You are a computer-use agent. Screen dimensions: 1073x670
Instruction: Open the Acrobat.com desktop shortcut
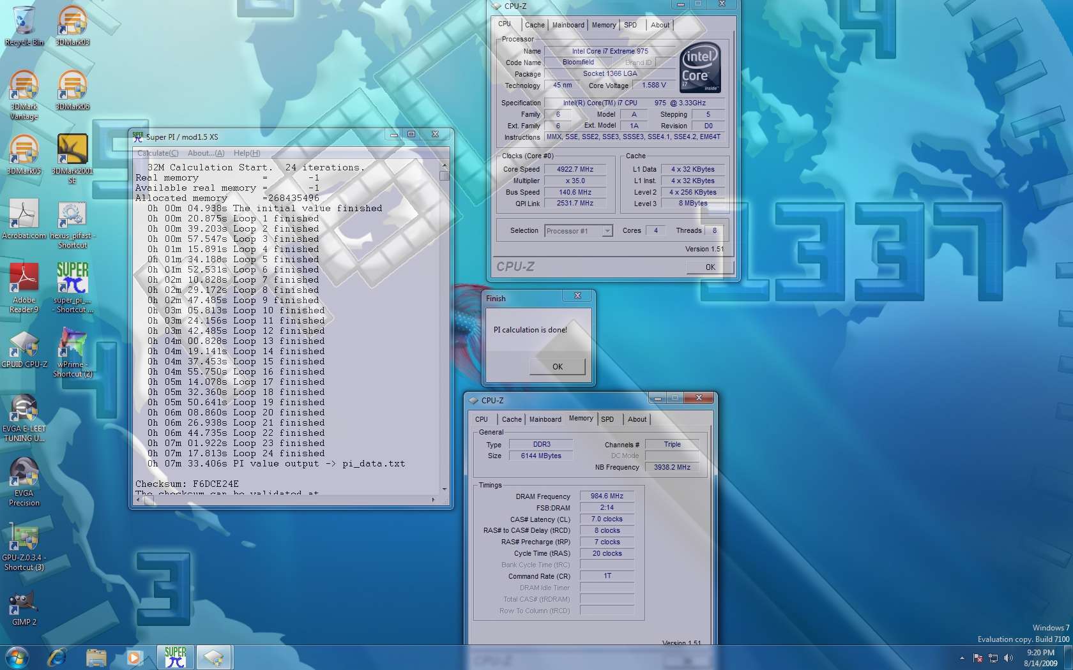(24, 219)
